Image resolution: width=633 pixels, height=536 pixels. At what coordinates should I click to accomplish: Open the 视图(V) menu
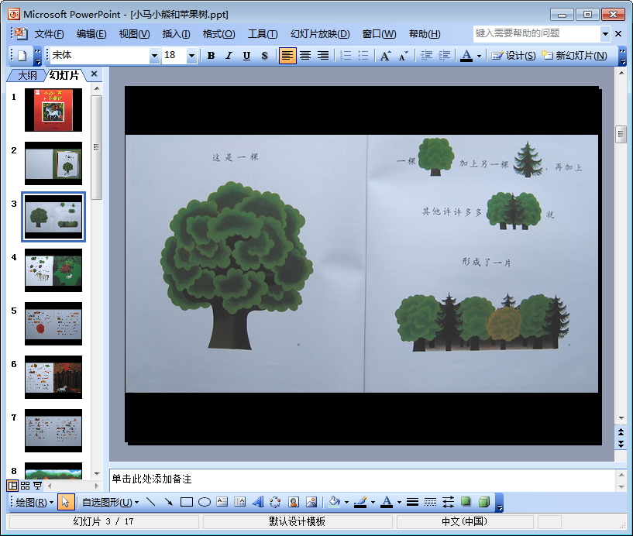click(x=134, y=34)
